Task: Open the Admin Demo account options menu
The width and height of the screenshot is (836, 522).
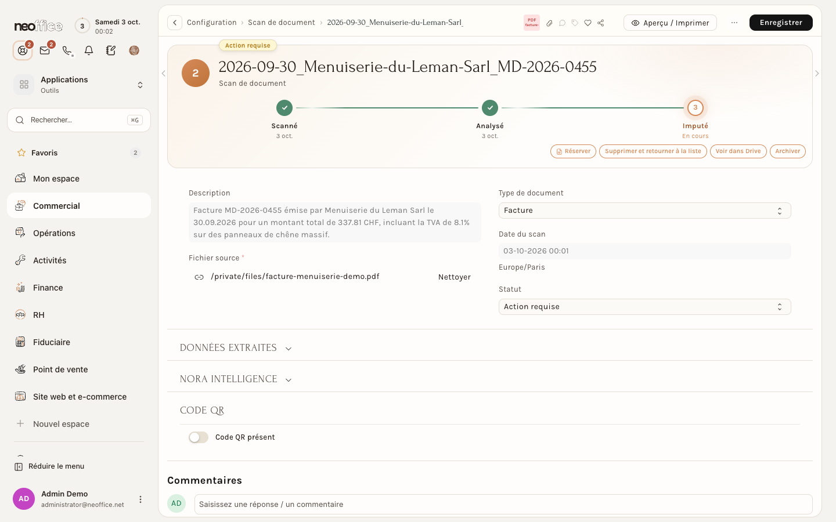Action: point(140,499)
